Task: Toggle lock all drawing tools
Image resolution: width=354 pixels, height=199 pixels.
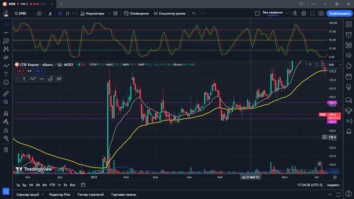Action: (6, 130)
